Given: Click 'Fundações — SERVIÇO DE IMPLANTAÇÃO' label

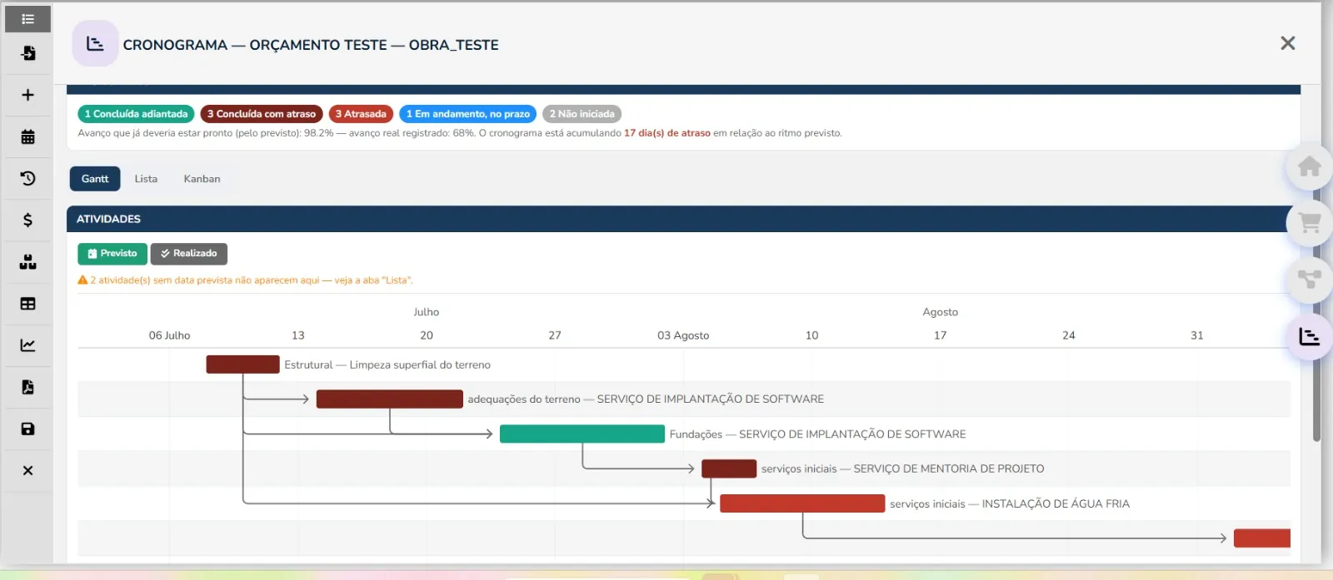Looking at the screenshot, I should pyautogui.click(x=817, y=434).
